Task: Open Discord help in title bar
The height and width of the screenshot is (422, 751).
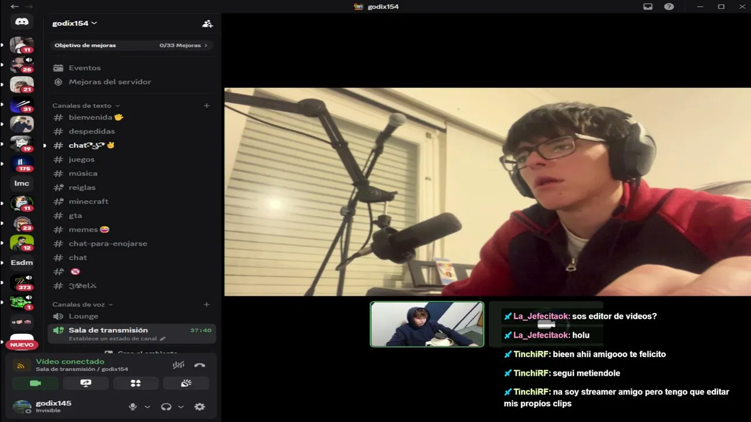Action: pos(669,6)
